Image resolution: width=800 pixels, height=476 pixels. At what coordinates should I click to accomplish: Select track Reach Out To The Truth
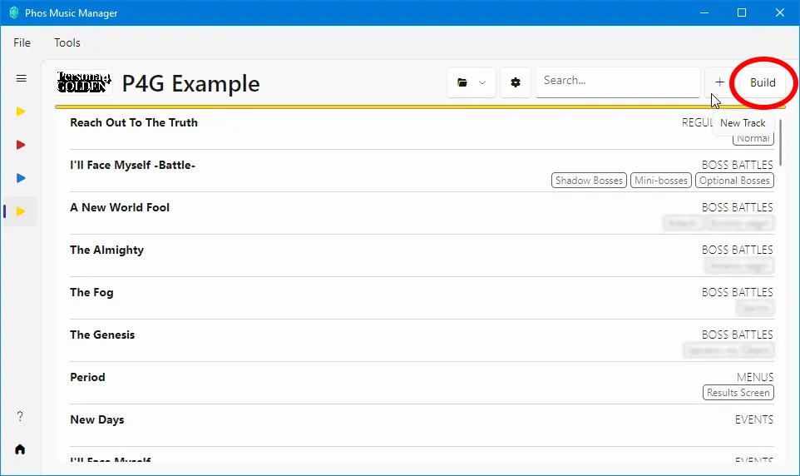[x=422, y=129]
